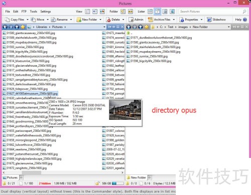Expand left pane path history dropdown
Viewport: 251px width, 195px height.
(104, 27)
